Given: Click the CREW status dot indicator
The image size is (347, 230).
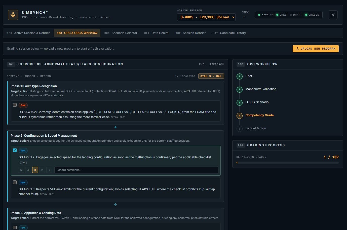Looking at the screenshot, I should pos(277,15).
